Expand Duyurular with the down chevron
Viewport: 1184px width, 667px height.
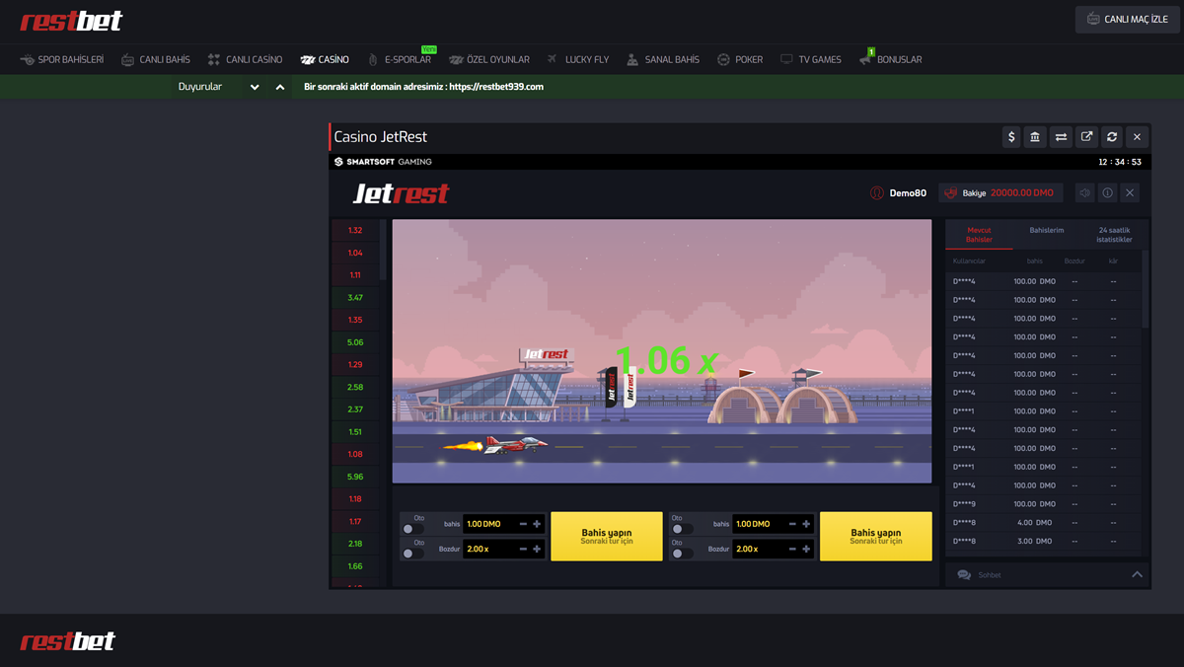coord(255,87)
